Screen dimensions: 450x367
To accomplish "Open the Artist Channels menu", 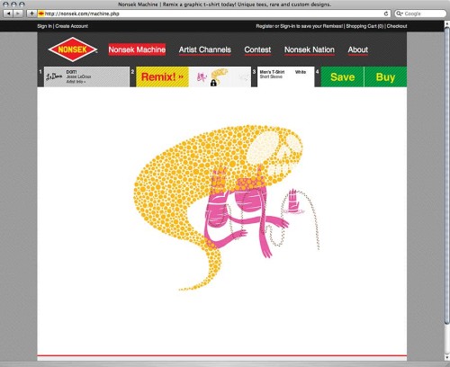I will pos(205,49).
